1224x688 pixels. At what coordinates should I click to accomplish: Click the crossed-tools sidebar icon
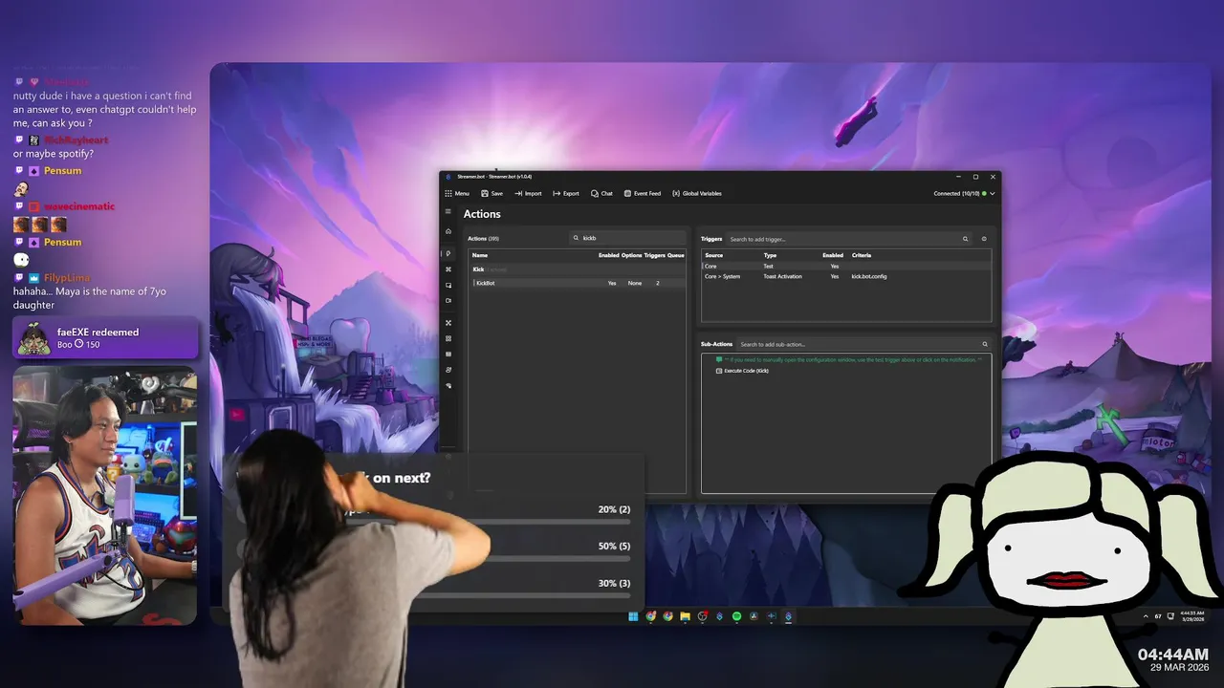[448, 323]
